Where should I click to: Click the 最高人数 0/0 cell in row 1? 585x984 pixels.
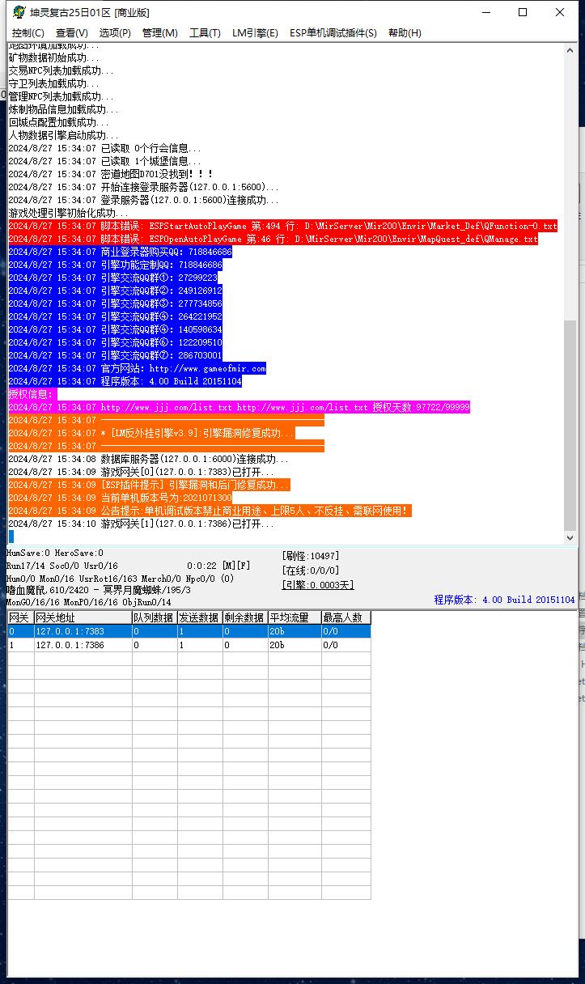346,645
